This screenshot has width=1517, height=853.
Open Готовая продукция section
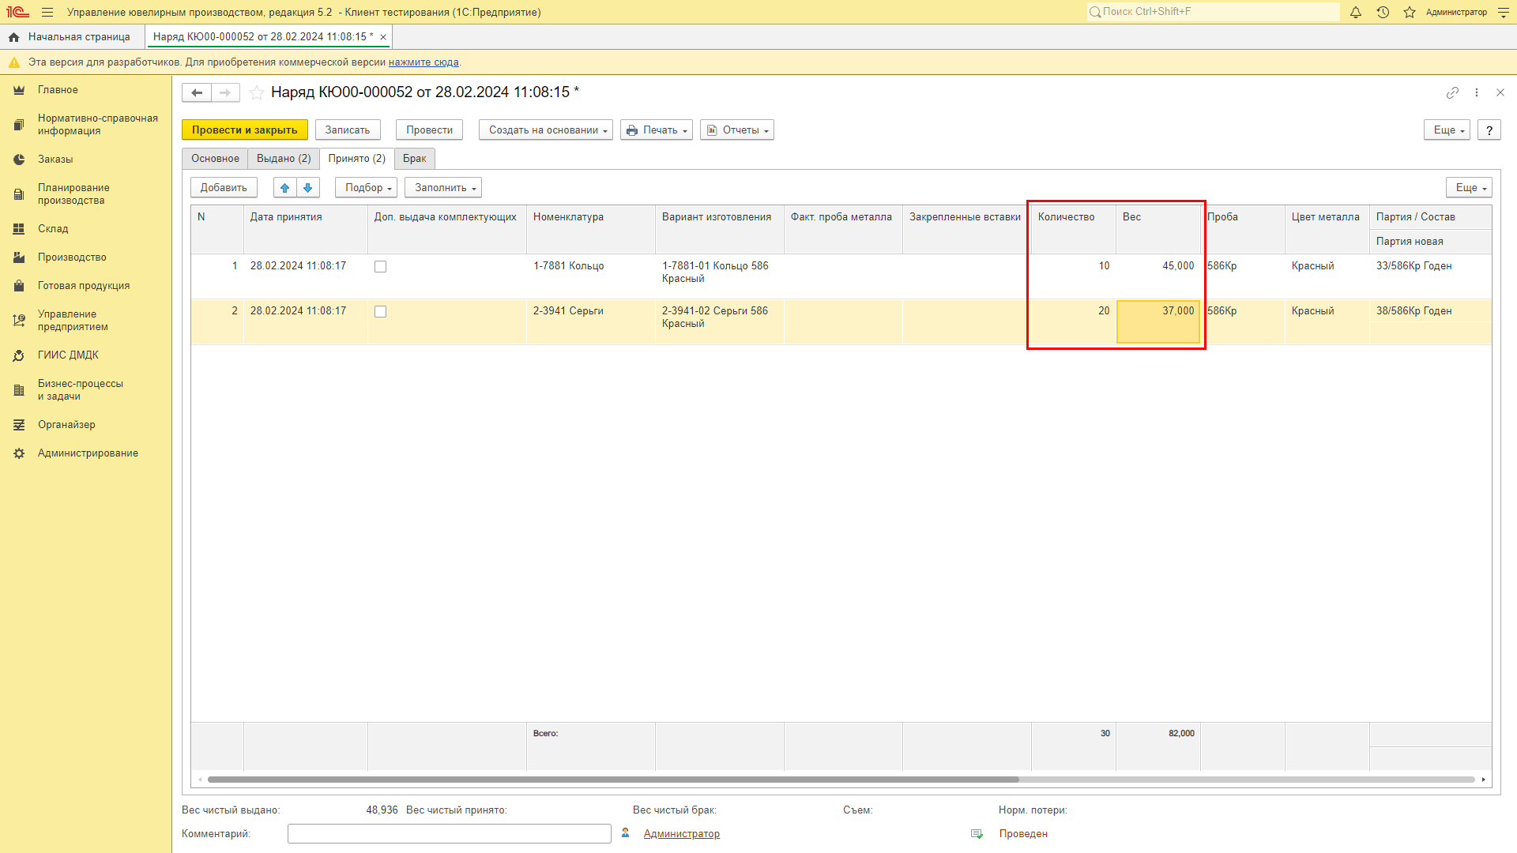(84, 286)
